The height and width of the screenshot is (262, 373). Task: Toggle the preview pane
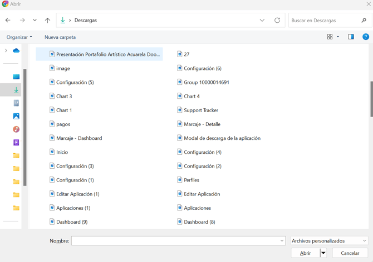(x=351, y=37)
